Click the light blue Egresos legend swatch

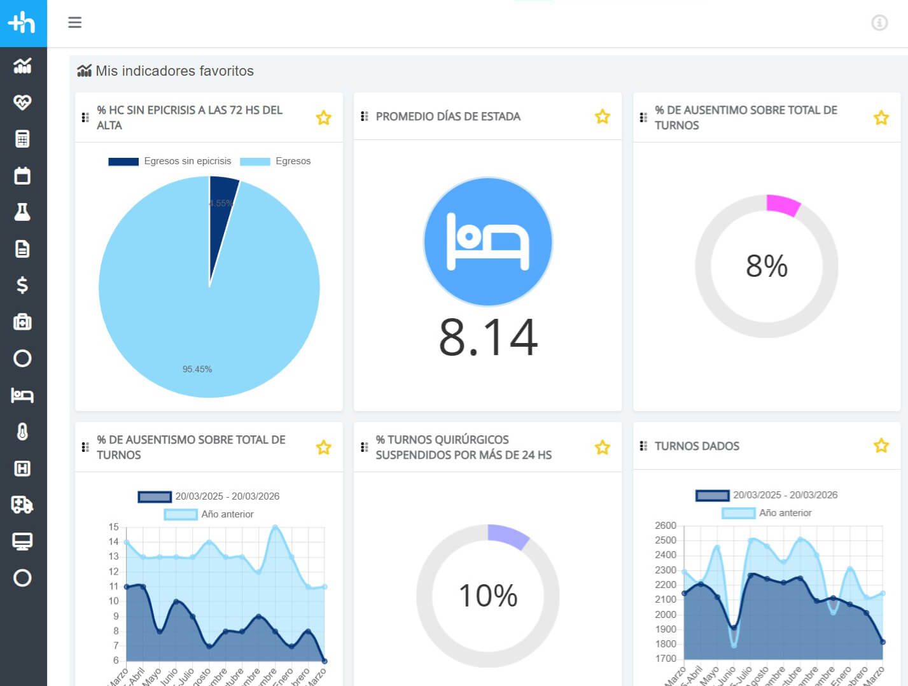[x=255, y=162]
